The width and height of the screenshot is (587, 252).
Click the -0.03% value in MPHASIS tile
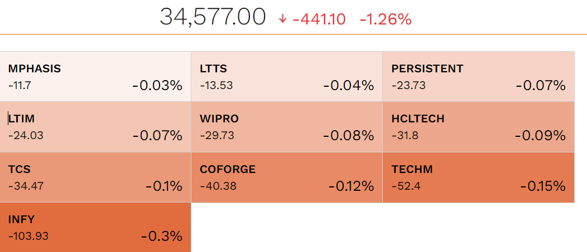click(x=157, y=86)
